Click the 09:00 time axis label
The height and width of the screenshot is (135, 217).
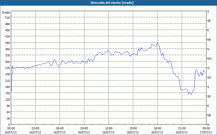pyautogui.click(x=84, y=129)
